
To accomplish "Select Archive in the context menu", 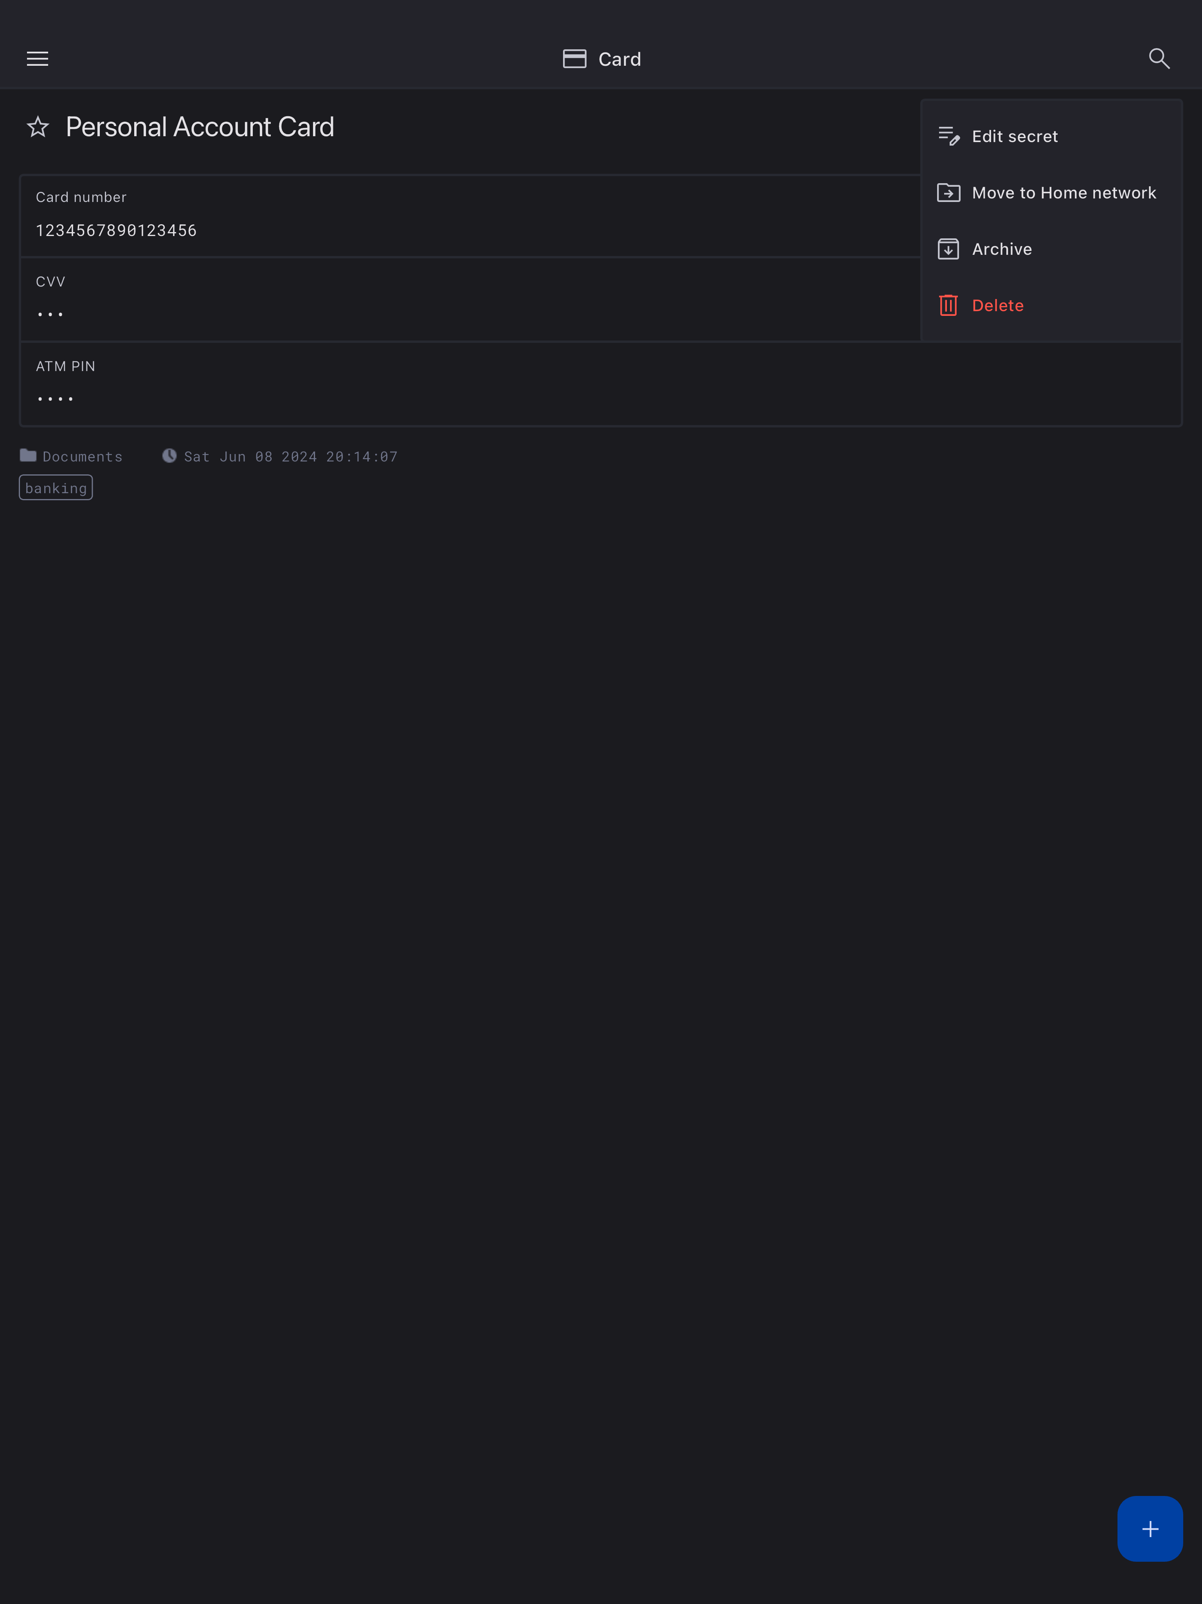I will (x=1001, y=249).
